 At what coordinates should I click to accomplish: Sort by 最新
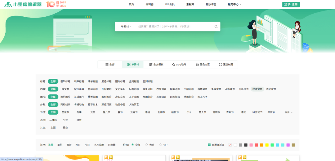69,145
